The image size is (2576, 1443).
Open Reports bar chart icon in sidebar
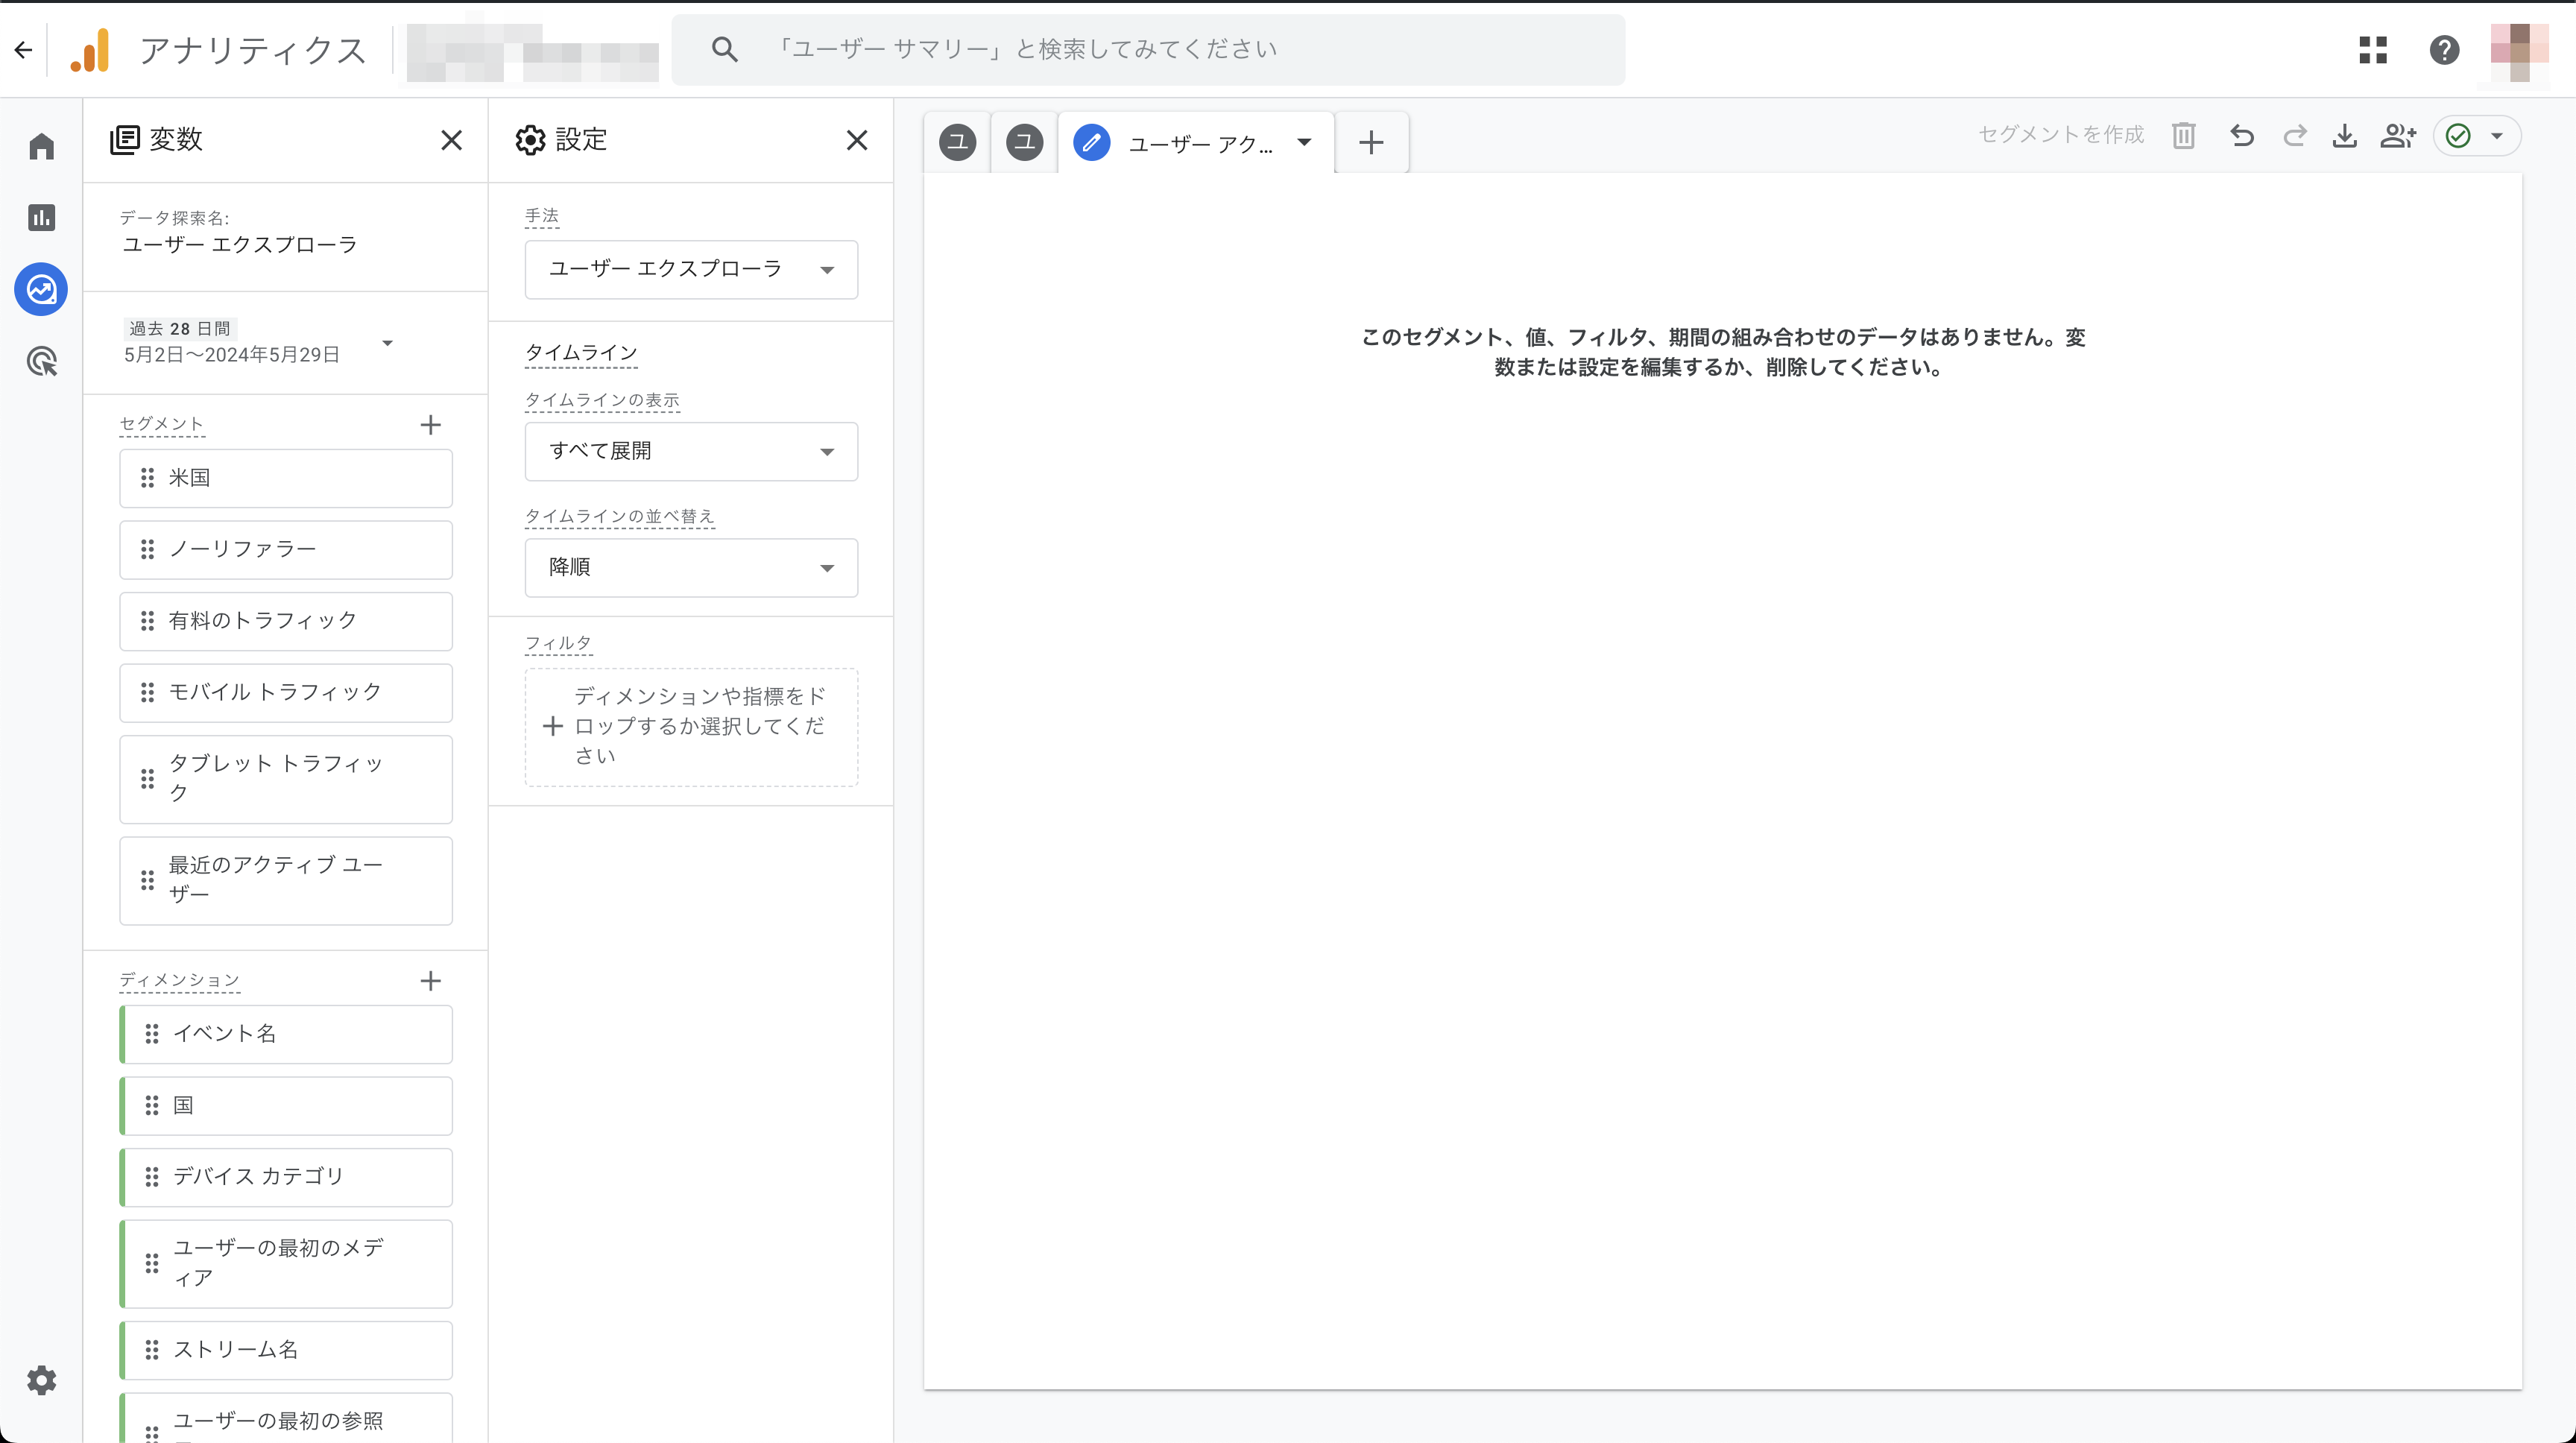point(41,217)
